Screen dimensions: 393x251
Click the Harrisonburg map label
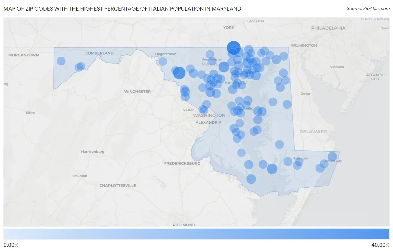pos(93,152)
